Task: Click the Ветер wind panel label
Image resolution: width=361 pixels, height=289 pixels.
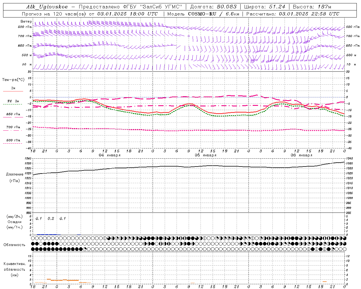Action: pos(26,21)
